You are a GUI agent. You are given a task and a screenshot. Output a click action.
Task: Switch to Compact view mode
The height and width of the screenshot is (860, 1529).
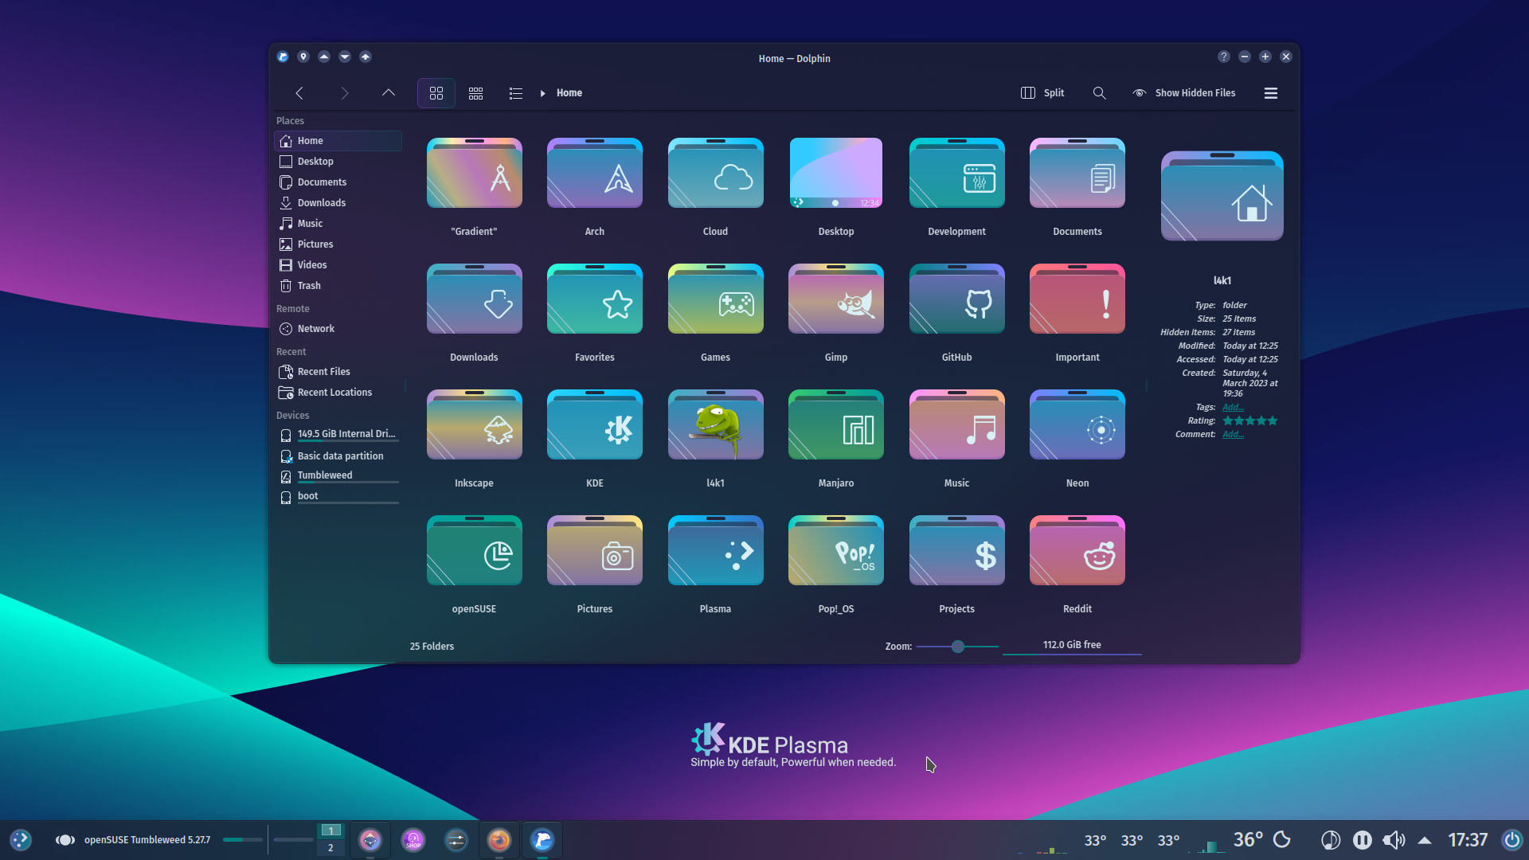pyautogui.click(x=476, y=93)
